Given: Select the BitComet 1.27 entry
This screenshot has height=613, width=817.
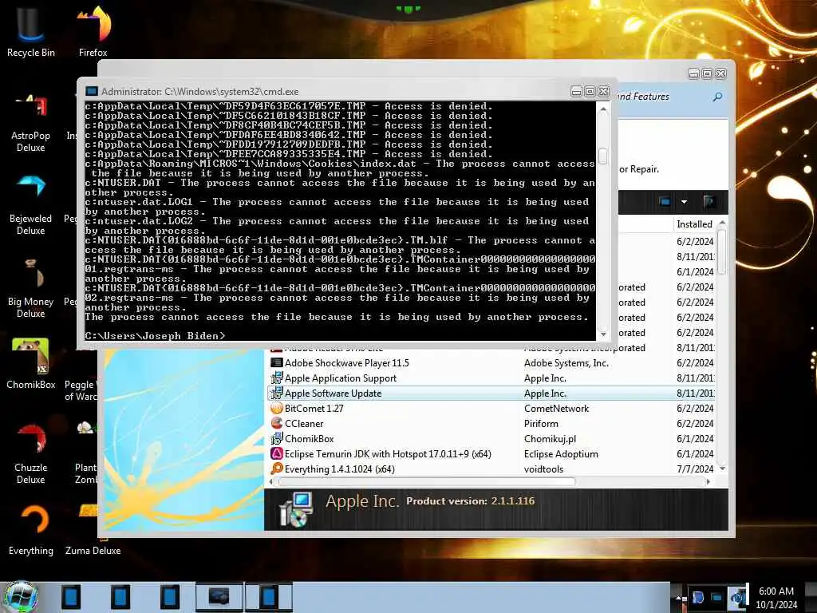Looking at the screenshot, I should 314,408.
